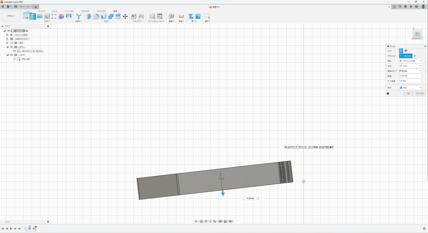Switch to 管理 tab
428x233 pixels.
[x=115, y=11]
